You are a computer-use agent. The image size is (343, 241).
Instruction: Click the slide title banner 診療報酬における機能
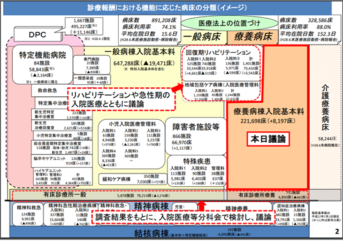[x=167, y=8]
